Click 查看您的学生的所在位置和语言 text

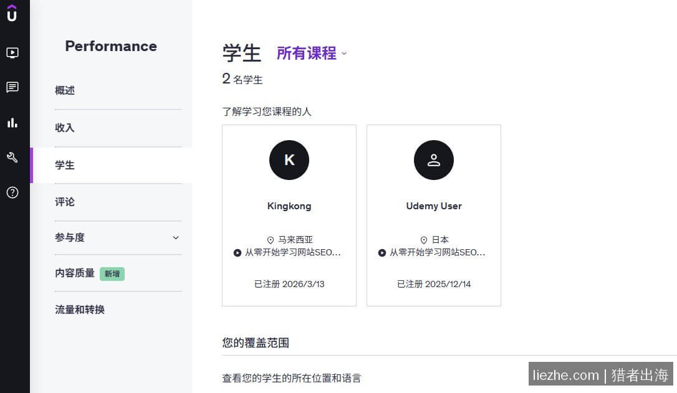click(292, 378)
